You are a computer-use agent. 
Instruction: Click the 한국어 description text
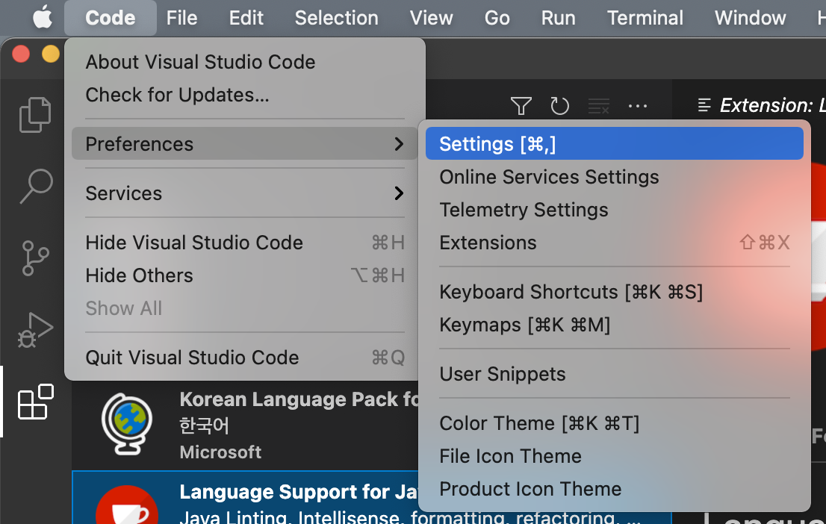205,425
